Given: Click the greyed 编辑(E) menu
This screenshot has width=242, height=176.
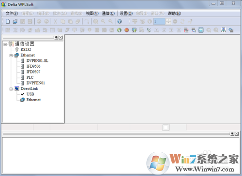Looking at the screenshot, I should click(x=28, y=14).
